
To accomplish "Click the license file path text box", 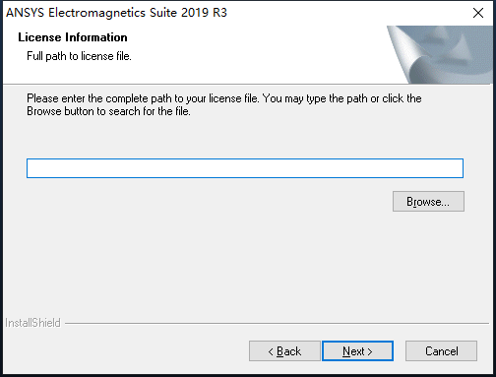I will pyautogui.click(x=245, y=168).
